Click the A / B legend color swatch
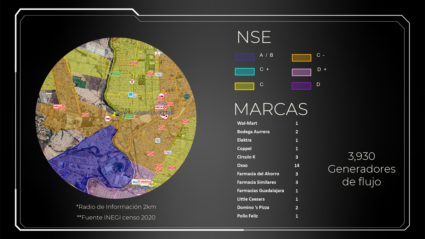Screen dimensions: 425x239 pyautogui.click(x=244, y=57)
